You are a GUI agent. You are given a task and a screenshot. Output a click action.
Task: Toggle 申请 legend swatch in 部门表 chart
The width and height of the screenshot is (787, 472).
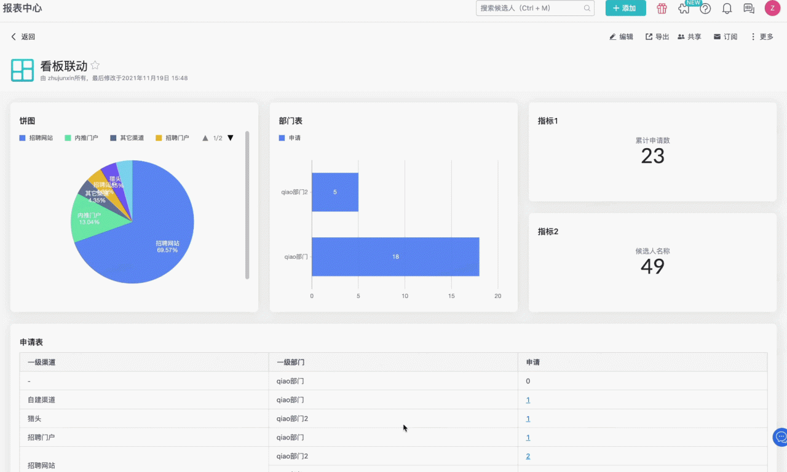point(282,138)
